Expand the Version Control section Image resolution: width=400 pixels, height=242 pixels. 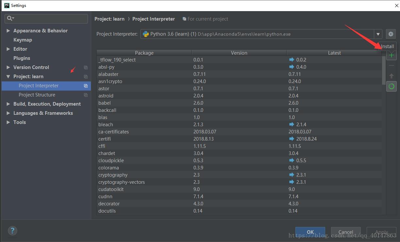pos(8,67)
